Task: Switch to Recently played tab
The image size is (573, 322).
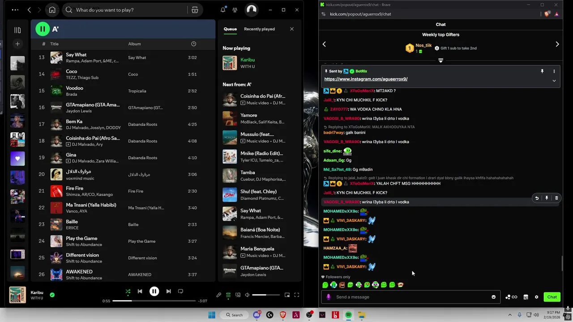Action: [259, 29]
